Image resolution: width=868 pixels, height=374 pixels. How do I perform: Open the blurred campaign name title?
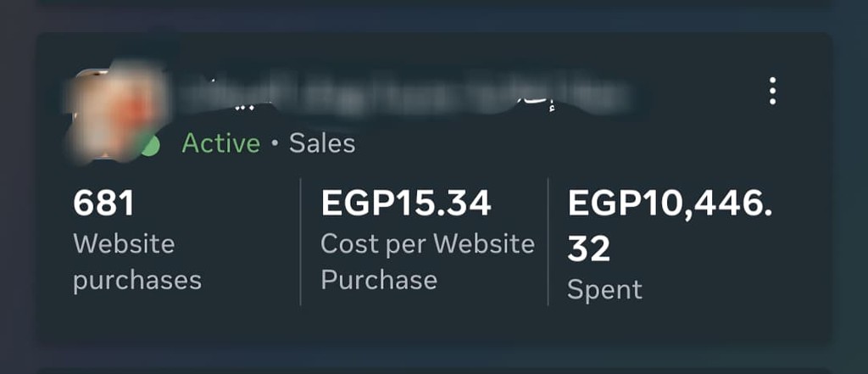point(398,94)
